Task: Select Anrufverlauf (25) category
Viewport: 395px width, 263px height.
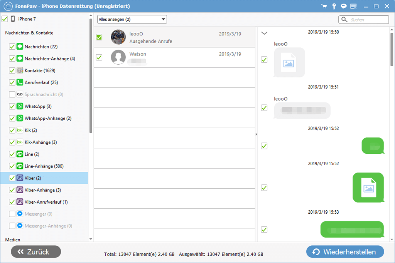Action: click(41, 82)
